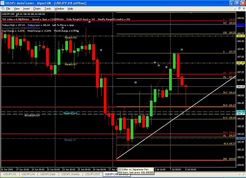This screenshot has width=246, height=178.
Task: Click the MetaTrader application icon in title bar
Action: (2, 3)
